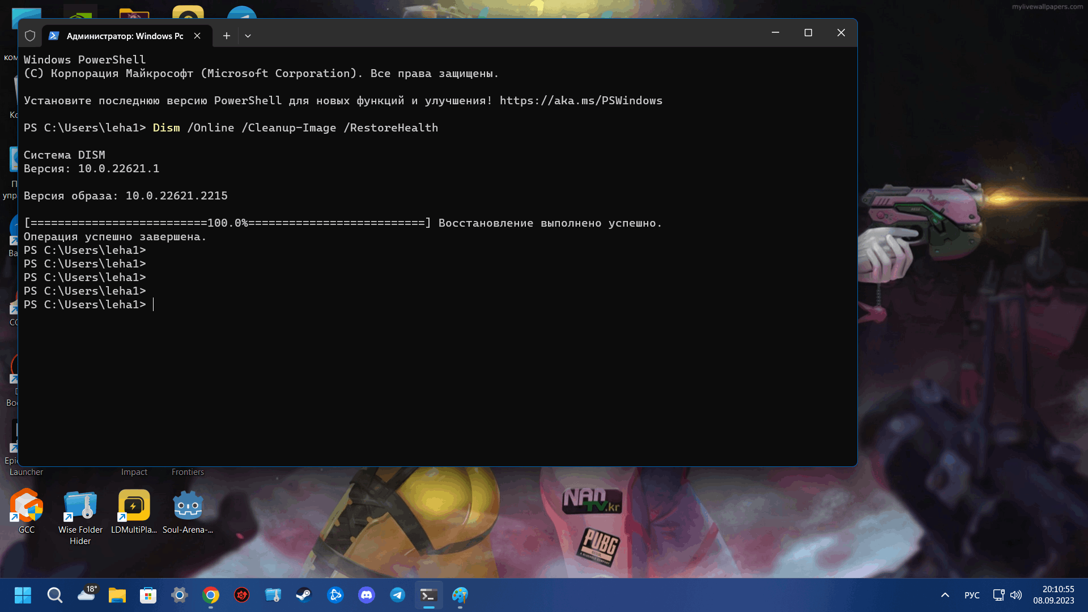Open Microsoft Store from the taskbar
The width and height of the screenshot is (1088, 612).
pos(148,595)
